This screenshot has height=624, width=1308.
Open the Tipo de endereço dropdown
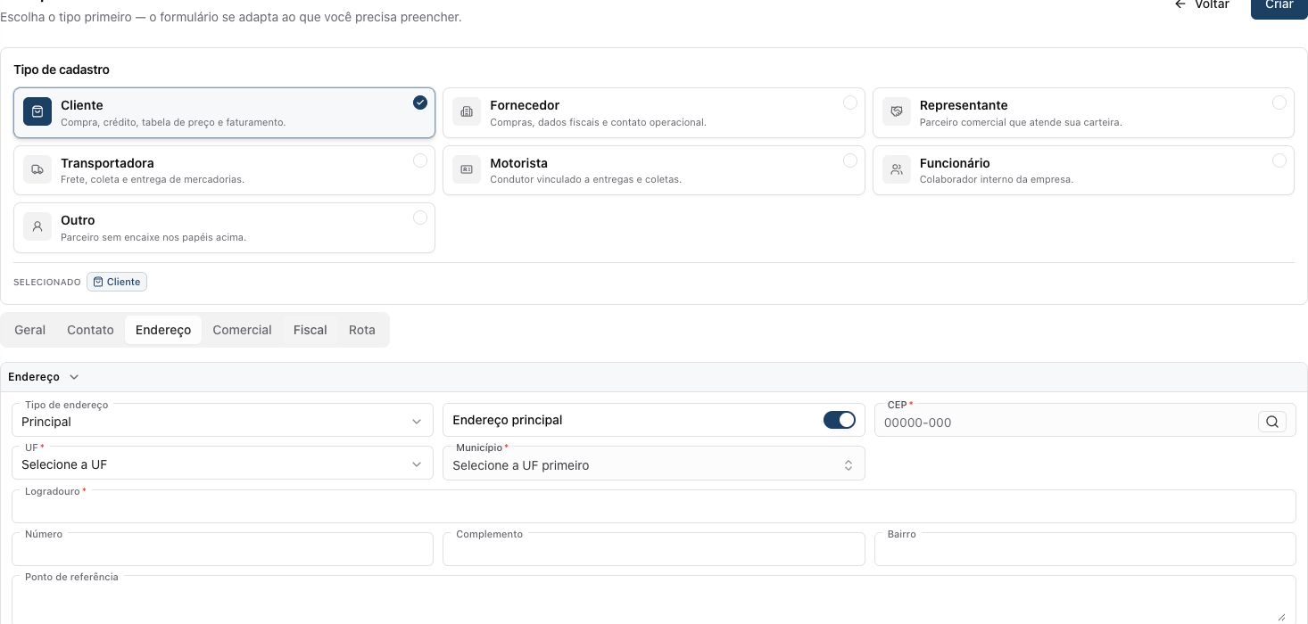(222, 421)
